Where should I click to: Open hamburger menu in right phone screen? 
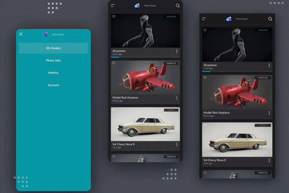point(204,19)
